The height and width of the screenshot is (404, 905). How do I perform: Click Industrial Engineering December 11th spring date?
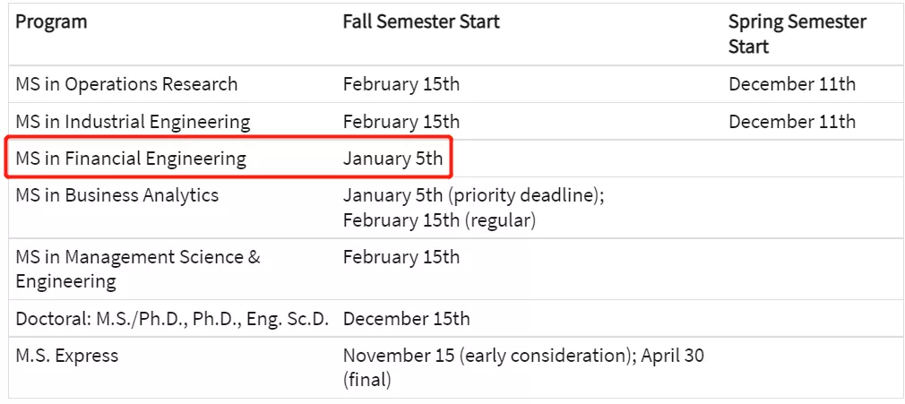(791, 122)
